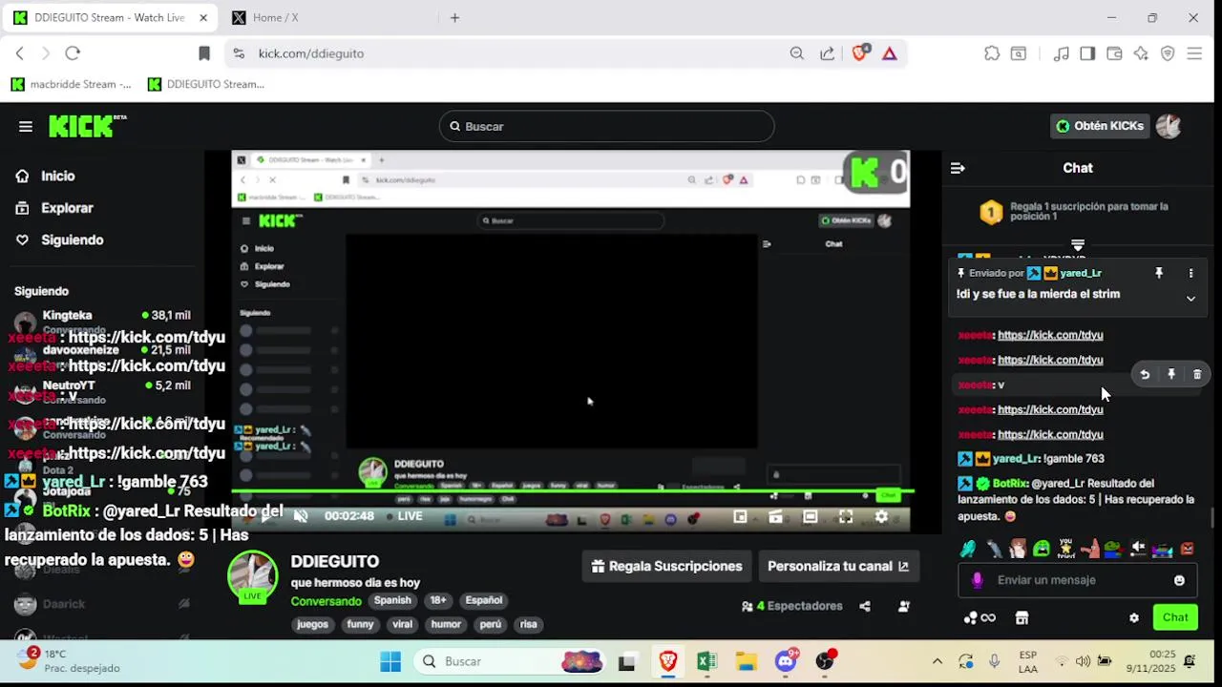Screen dimensions: 1222x687
Task: Click Obtén KICKs button
Action: 1100,126
